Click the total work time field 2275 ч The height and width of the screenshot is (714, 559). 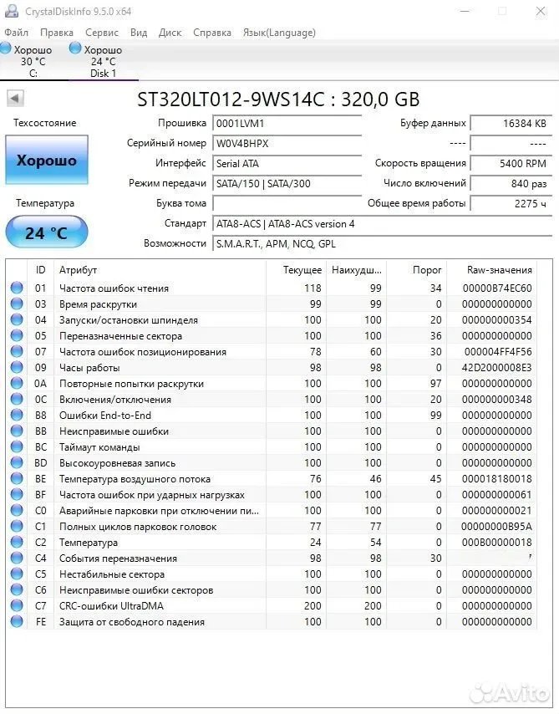tap(511, 203)
